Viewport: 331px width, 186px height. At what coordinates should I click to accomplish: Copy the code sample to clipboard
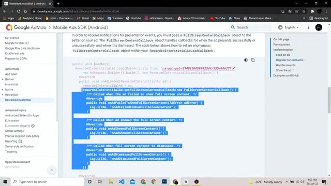[253, 60]
